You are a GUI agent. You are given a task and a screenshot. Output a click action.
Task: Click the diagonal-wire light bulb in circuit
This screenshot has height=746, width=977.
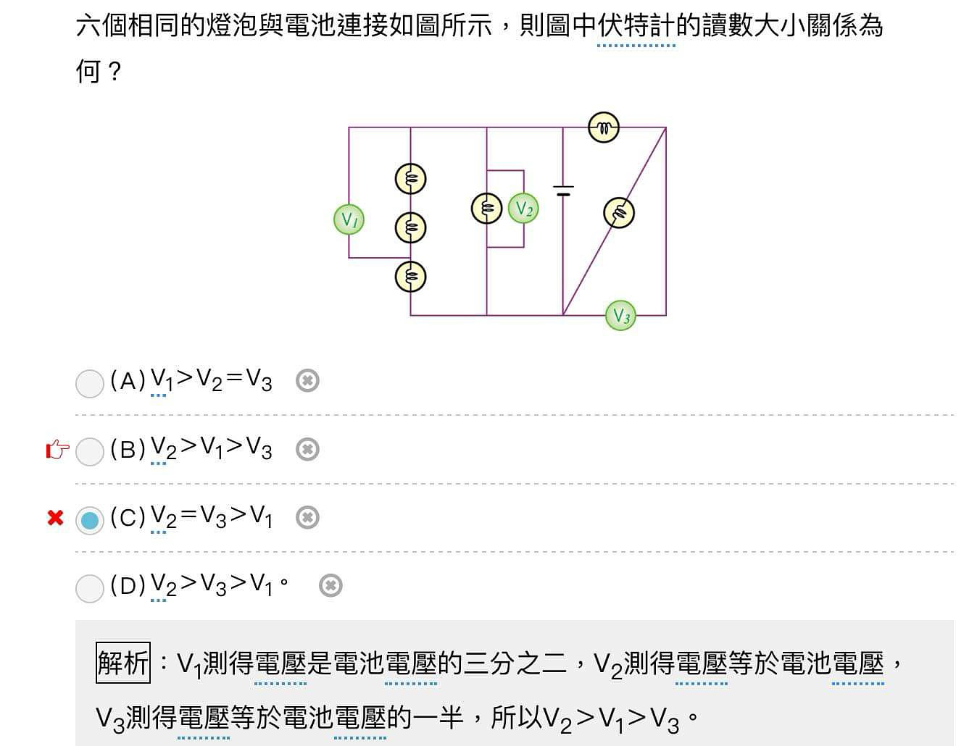click(x=619, y=212)
